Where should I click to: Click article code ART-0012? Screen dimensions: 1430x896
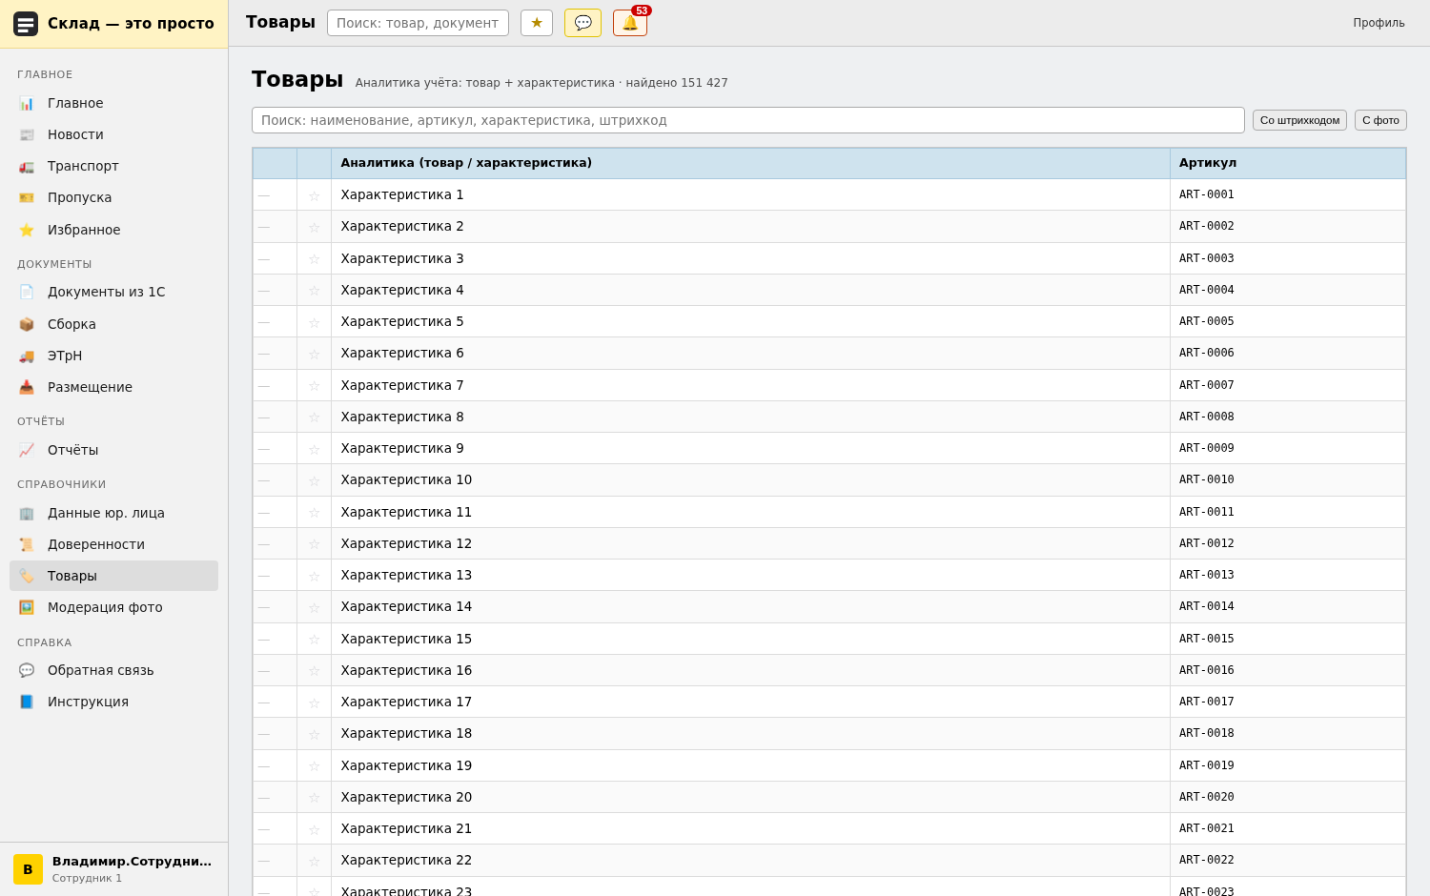pyautogui.click(x=1207, y=543)
